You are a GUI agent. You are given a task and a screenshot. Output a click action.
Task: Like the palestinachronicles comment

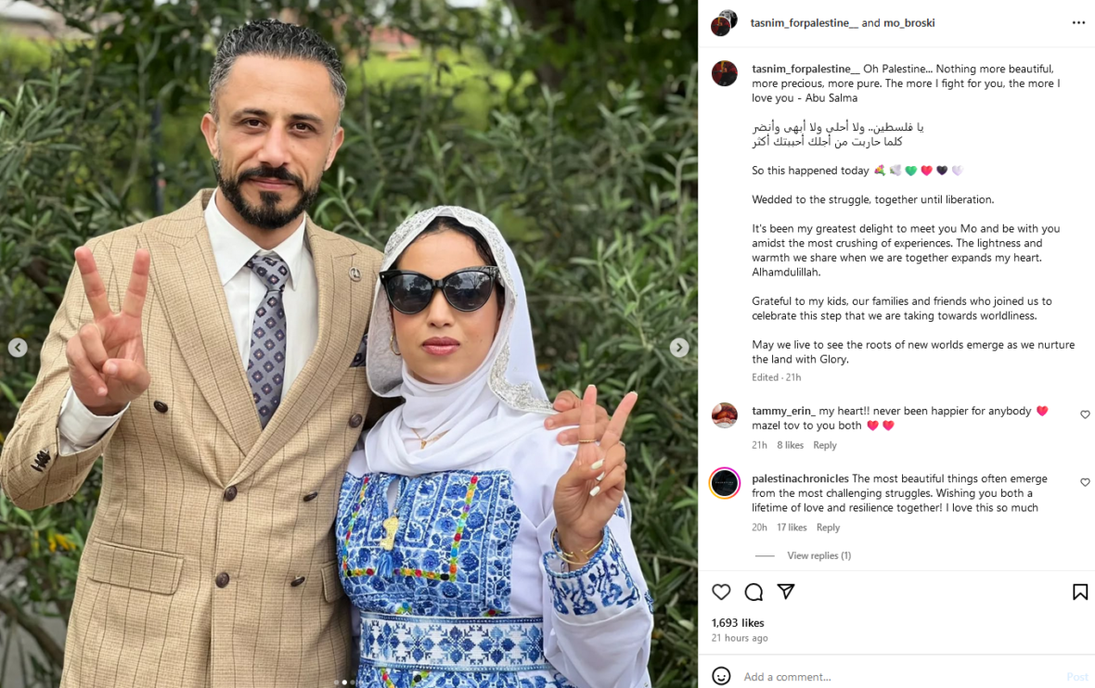click(1085, 482)
